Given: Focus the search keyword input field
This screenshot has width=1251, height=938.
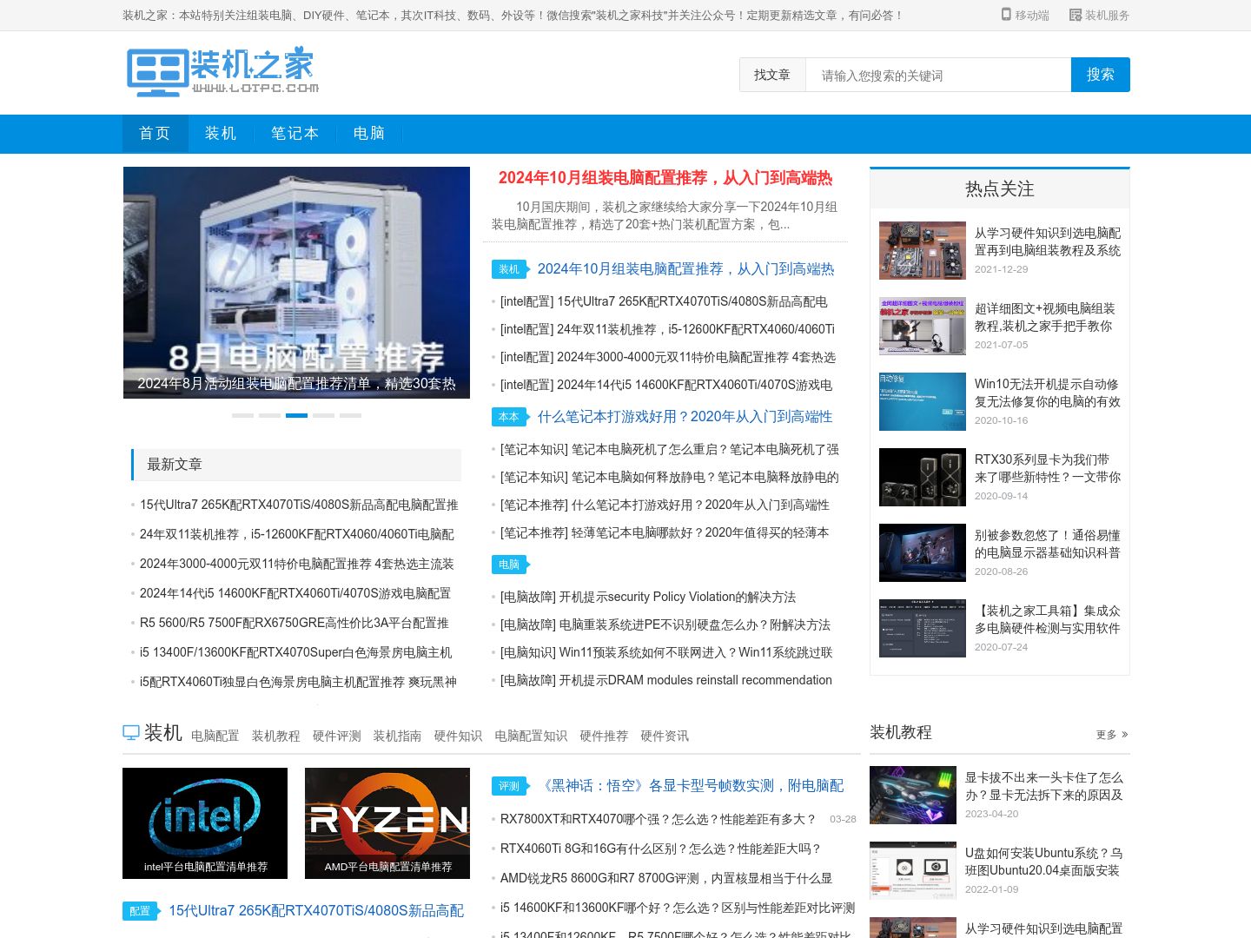Looking at the screenshot, I should (x=938, y=75).
